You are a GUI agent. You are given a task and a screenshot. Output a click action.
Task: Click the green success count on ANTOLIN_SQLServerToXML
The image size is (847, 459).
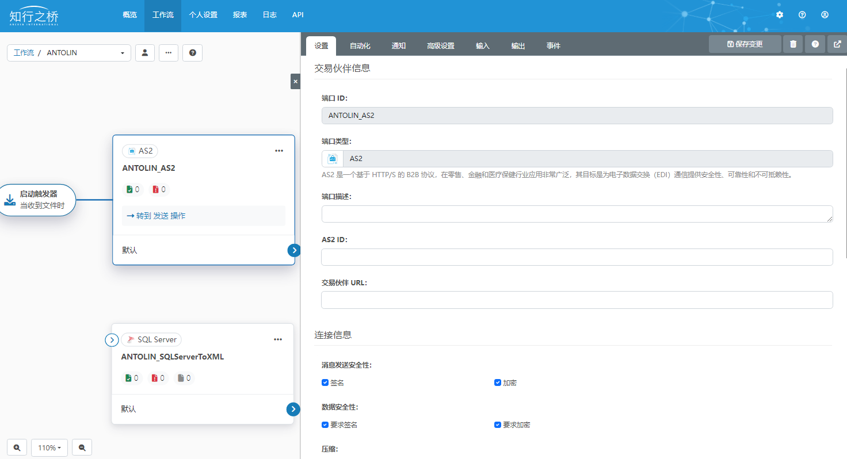(132, 378)
